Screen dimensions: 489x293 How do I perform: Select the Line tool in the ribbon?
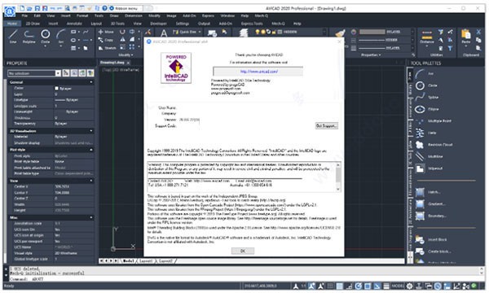pos(12,37)
